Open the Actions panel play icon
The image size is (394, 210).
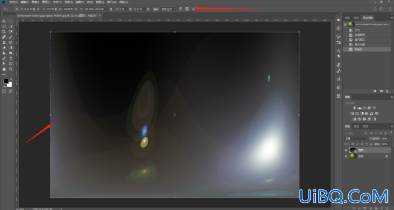339,20
